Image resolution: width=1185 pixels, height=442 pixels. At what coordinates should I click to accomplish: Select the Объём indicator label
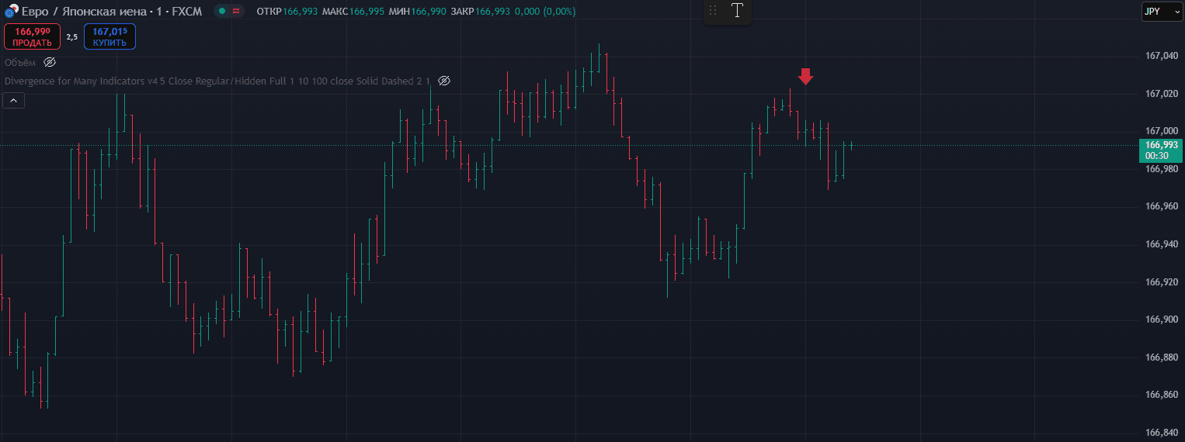(19, 62)
